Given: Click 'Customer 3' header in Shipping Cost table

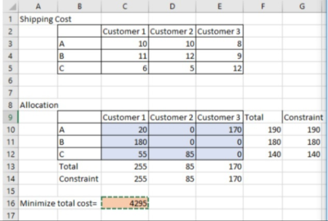Looking at the screenshot, I should (x=220, y=32).
